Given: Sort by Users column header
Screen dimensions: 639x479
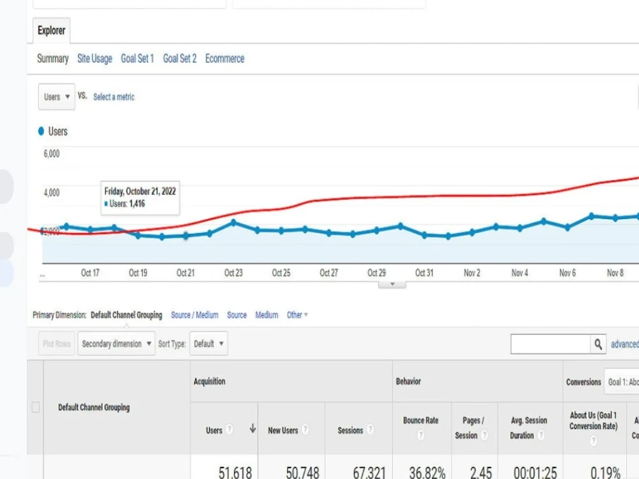Looking at the screenshot, I should click(214, 430).
